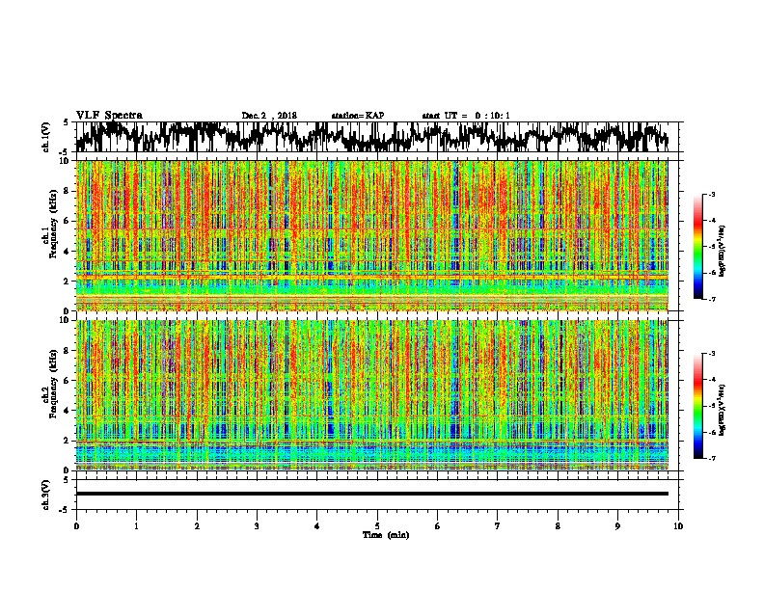Click time axis tick label "9"

617,526
